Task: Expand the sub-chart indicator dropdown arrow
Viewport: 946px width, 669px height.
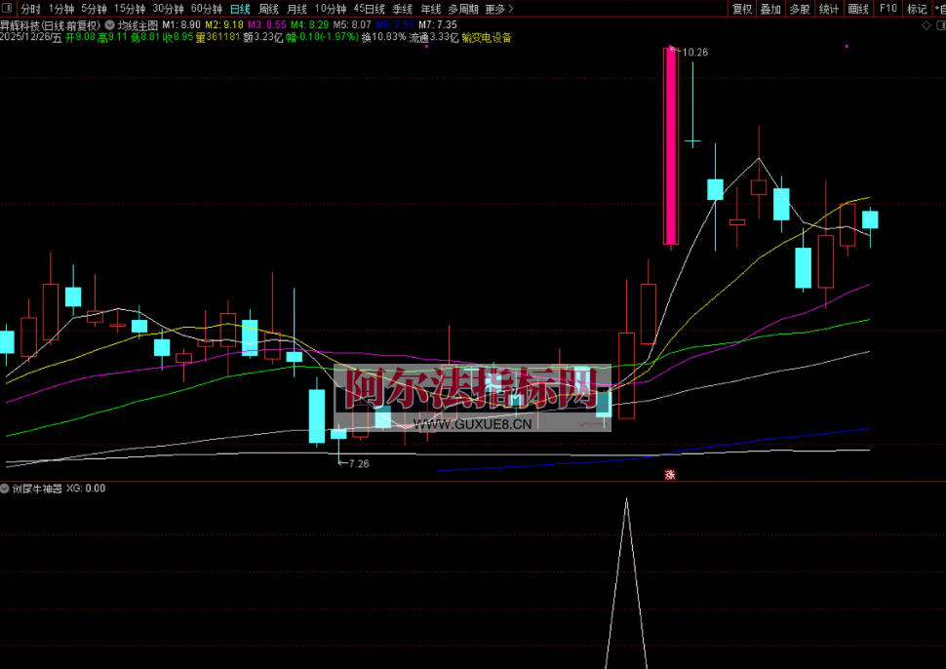Action: [x=5, y=489]
